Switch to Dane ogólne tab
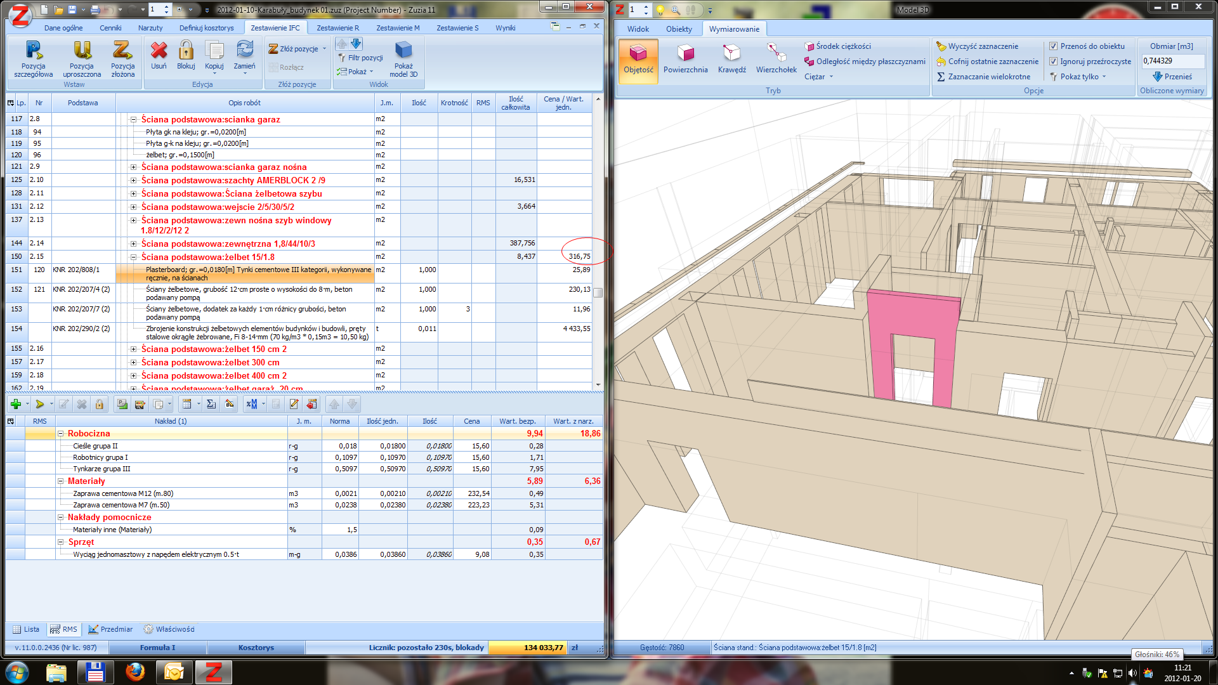1218x685 pixels. click(63, 28)
